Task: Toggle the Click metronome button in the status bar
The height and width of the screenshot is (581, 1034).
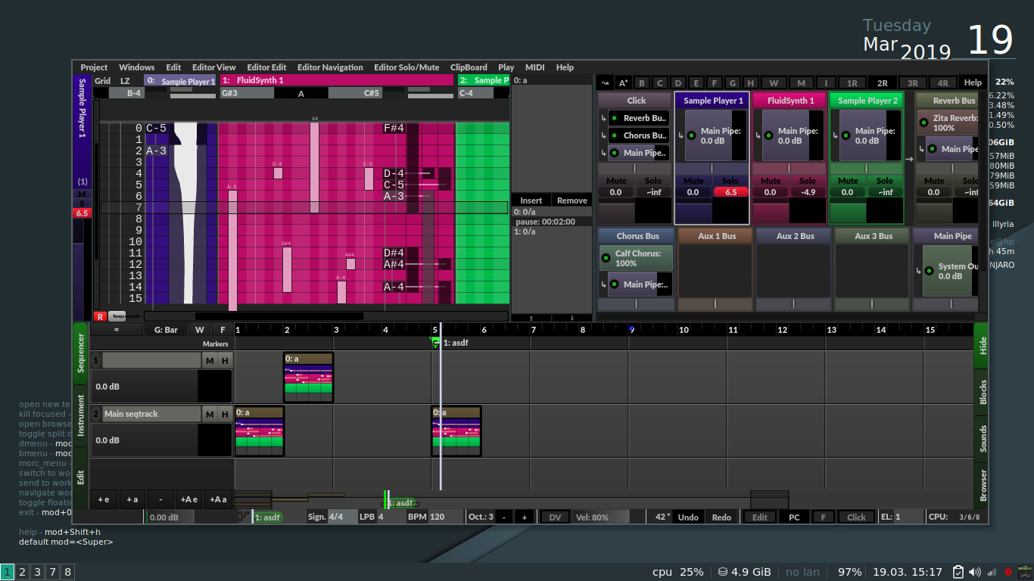Action: pyautogui.click(x=856, y=517)
